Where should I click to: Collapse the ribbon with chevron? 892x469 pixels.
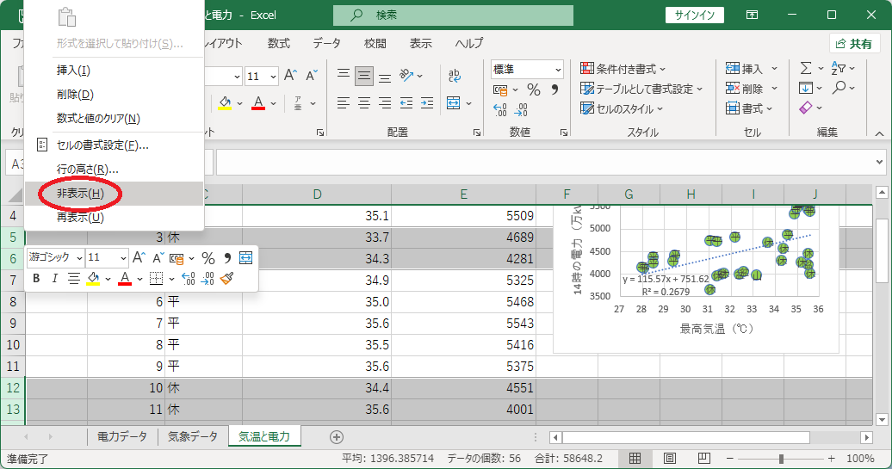coord(879,133)
